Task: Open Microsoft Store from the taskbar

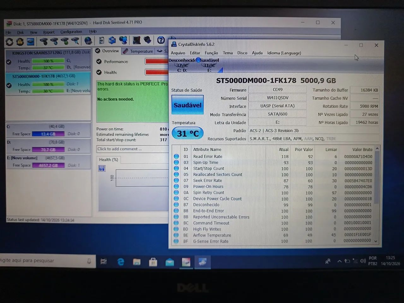Action: pos(153,262)
